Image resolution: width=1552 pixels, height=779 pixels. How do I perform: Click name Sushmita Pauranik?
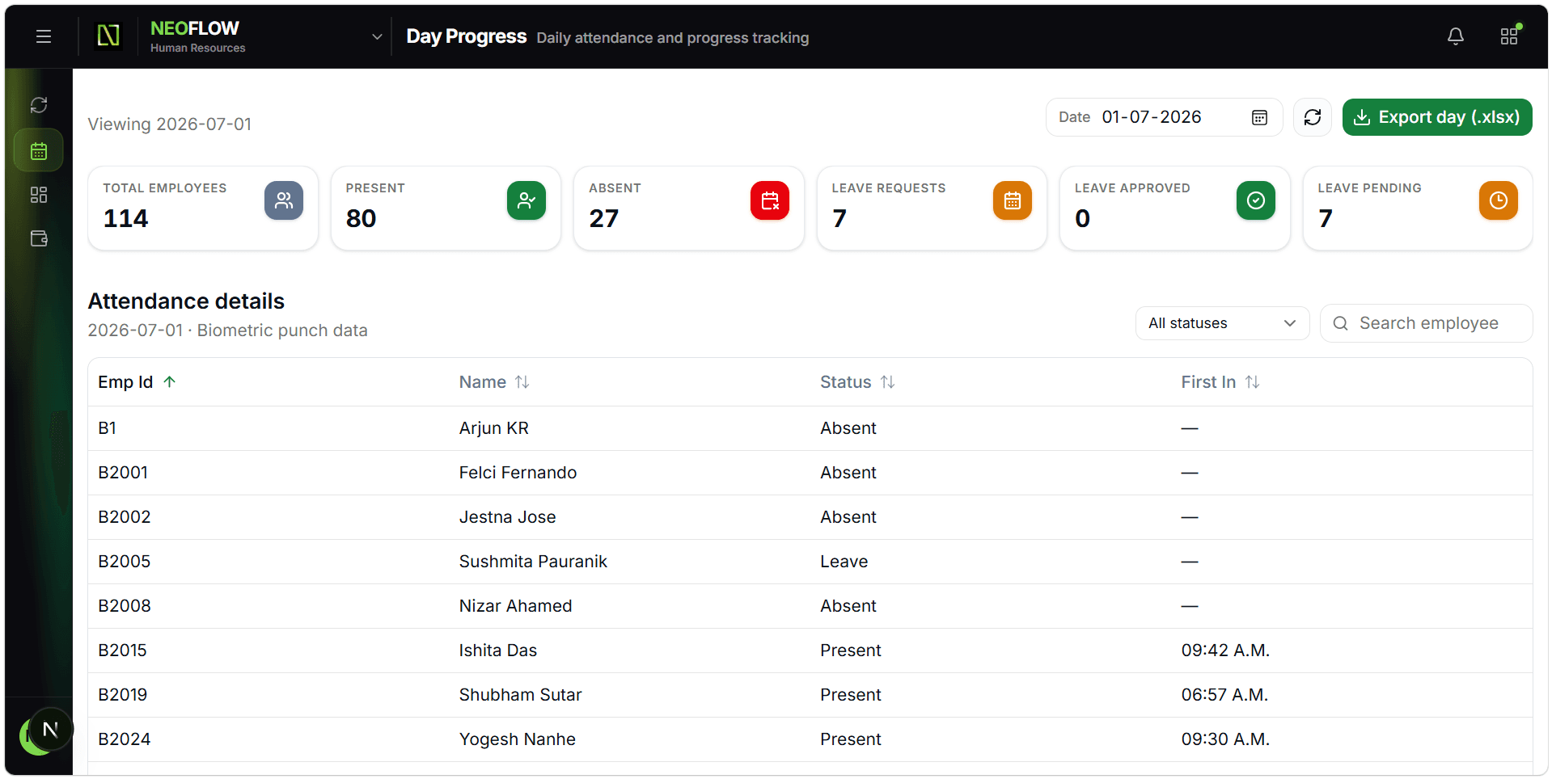coord(533,562)
